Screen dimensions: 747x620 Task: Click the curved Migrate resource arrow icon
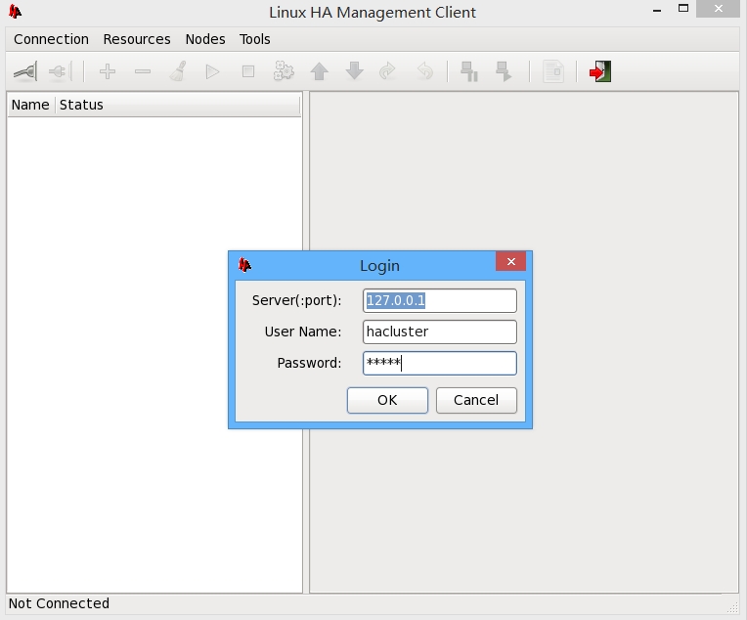coord(388,71)
